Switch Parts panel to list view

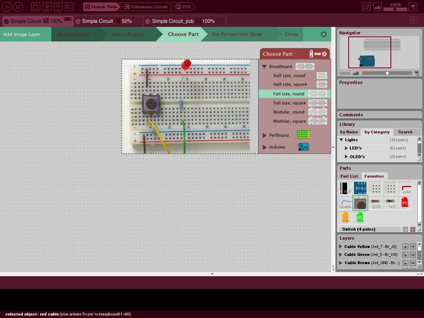click(405, 229)
